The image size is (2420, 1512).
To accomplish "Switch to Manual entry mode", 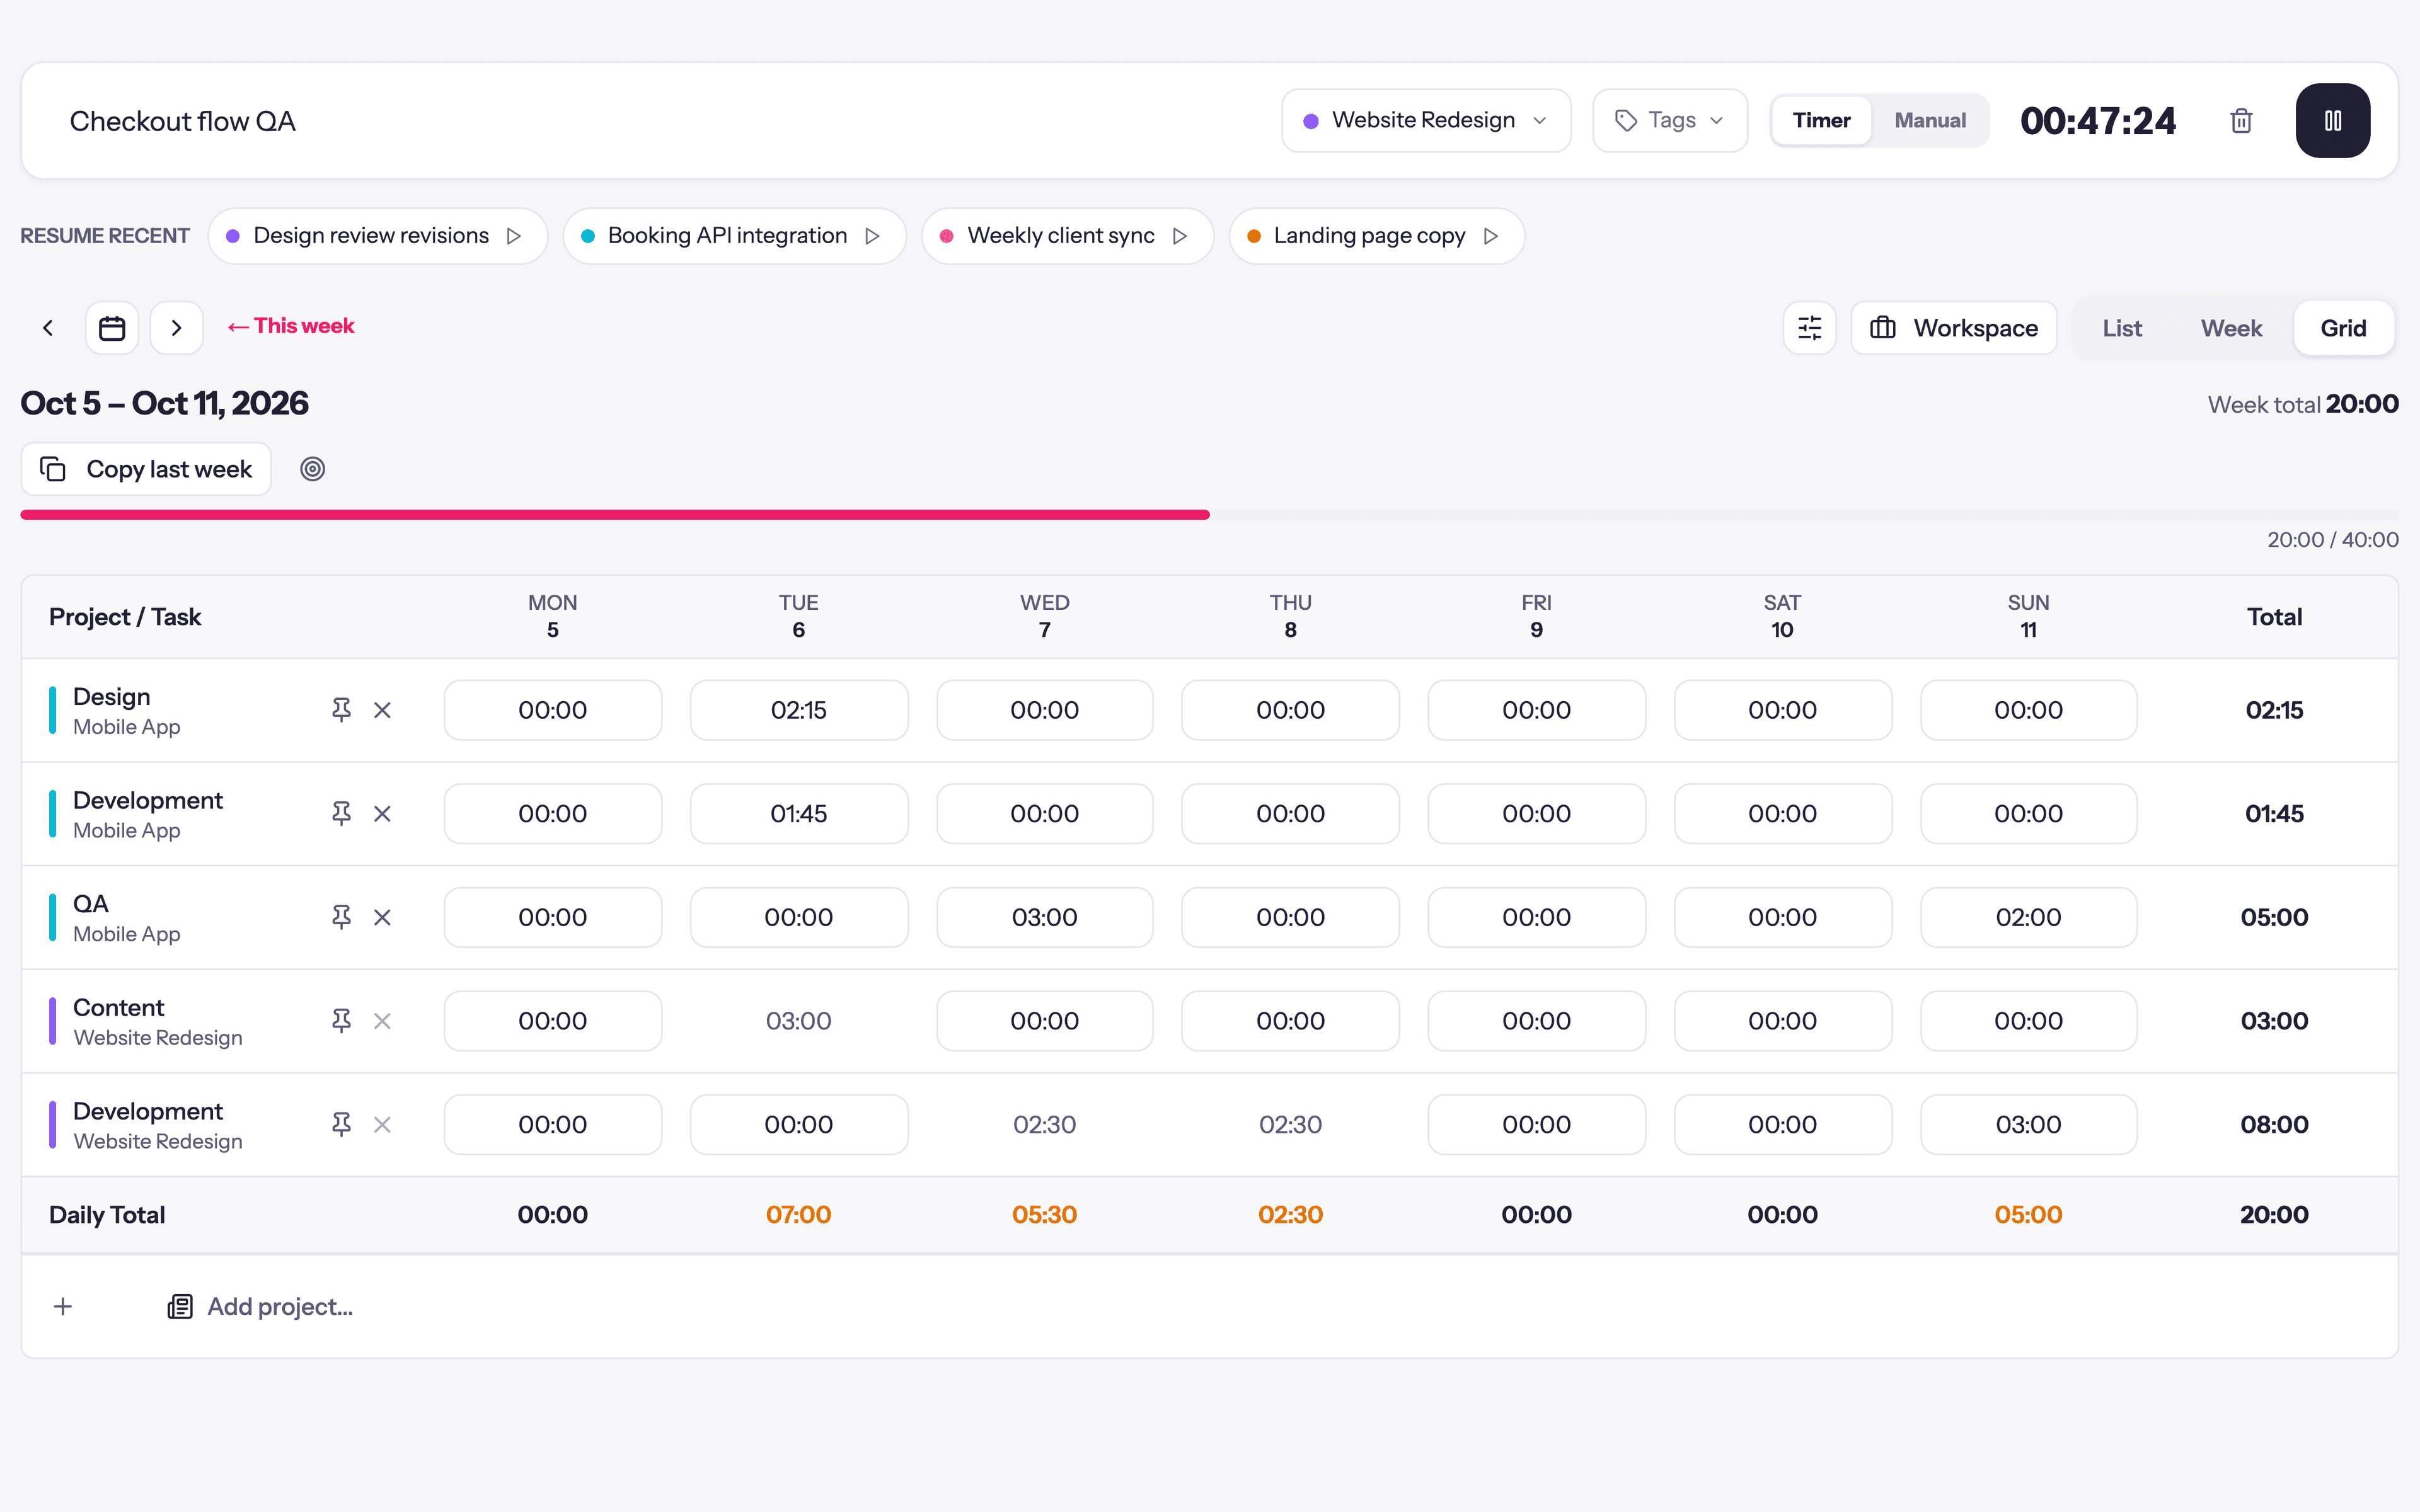I will coord(1930,121).
